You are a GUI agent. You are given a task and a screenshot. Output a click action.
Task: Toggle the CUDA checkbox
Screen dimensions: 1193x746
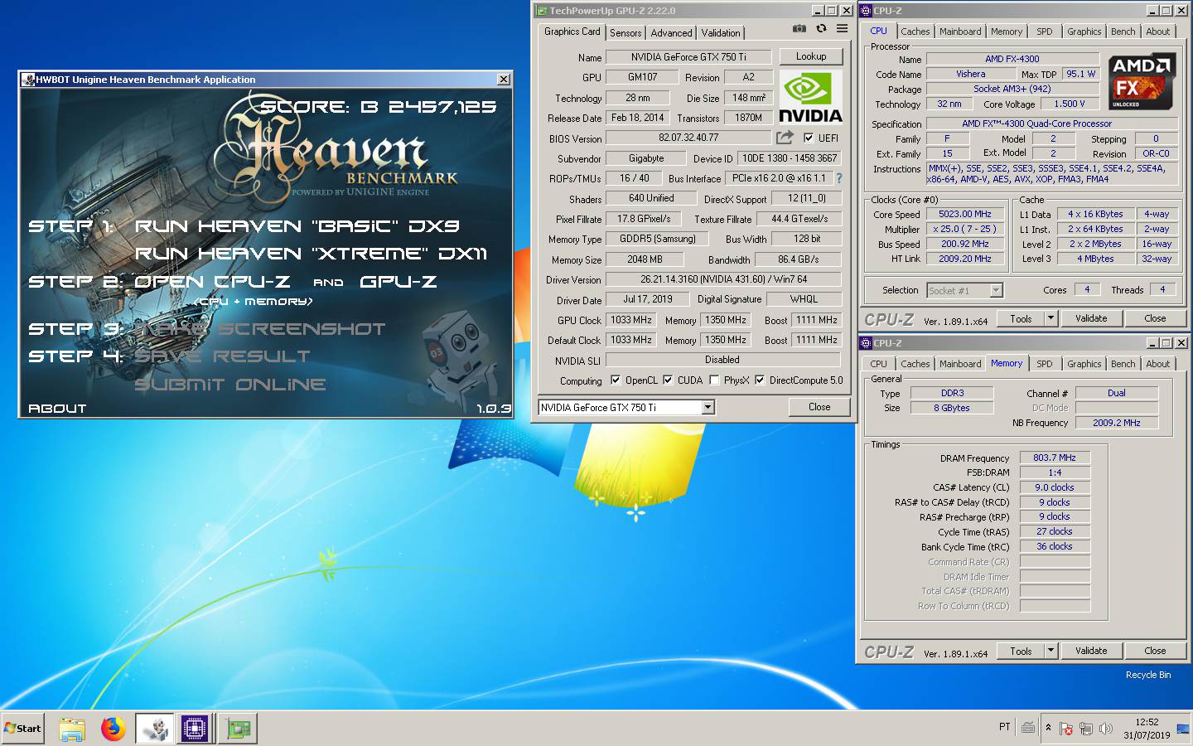click(x=668, y=380)
